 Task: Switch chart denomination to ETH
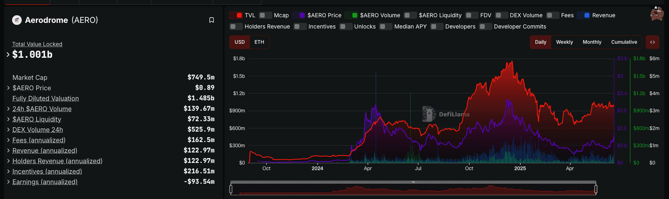(259, 42)
